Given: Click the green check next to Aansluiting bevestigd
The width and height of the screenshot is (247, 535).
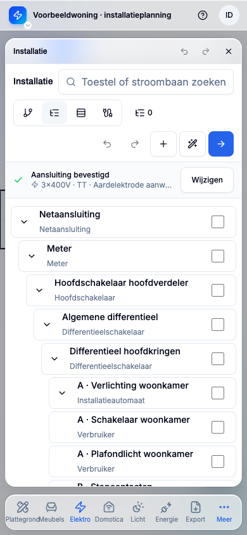Looking at the screenshot, I should [x=18, y=180].
